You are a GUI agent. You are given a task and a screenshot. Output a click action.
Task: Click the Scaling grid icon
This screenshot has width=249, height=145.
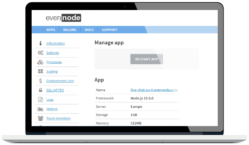(41, 71)
